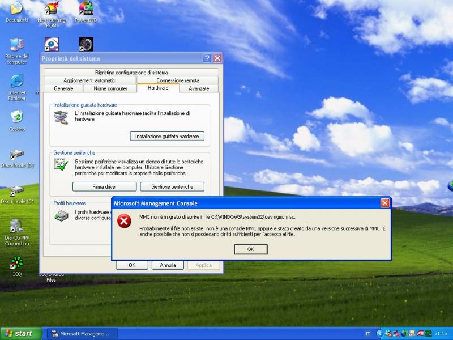Click the taskbar clock showing 21.15

[441, 334]
